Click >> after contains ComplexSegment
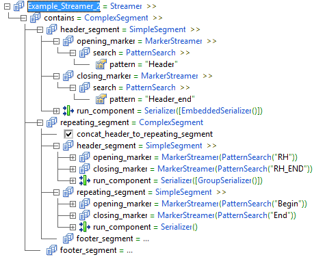This screenshot has height=257, width=314. 157,18
